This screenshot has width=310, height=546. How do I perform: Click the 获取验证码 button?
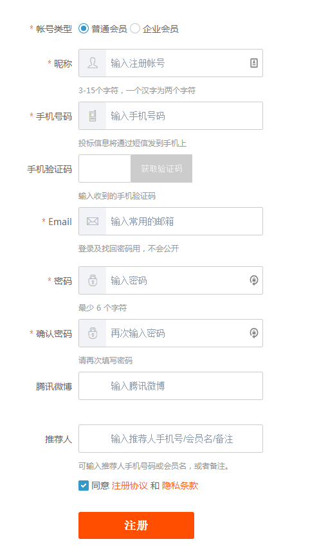click(161, 168)
